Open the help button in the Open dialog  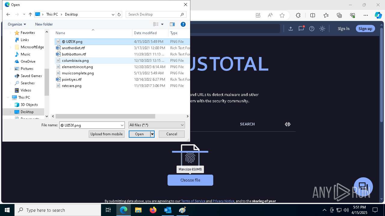coord(183,24)
